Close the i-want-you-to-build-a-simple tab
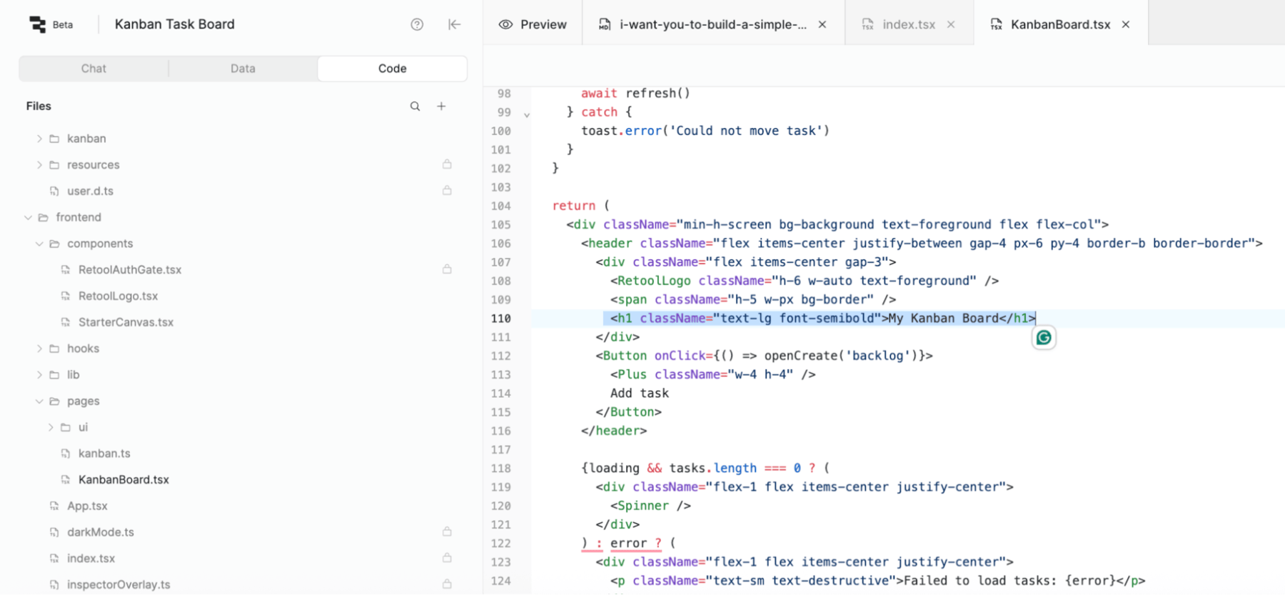Image resolution: width=1285 pixels, height=595 pixels. [822, 24]
